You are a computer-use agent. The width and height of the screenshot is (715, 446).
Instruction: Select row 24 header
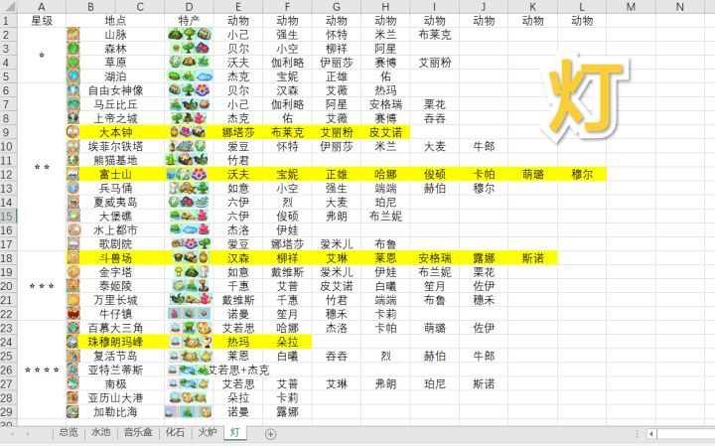point(6,342)
